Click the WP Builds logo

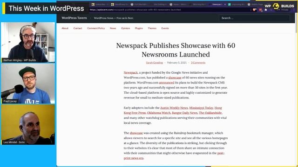(279, 6)
